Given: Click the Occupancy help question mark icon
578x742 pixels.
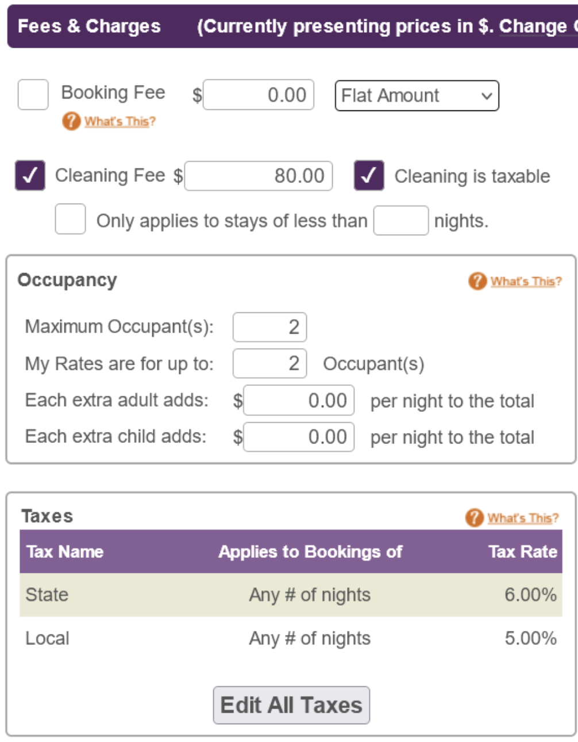Looking at the screenshot, I should click(477, 281).
